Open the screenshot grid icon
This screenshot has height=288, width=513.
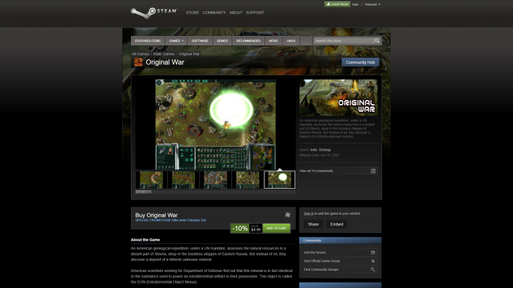click(x=373, y=171)
